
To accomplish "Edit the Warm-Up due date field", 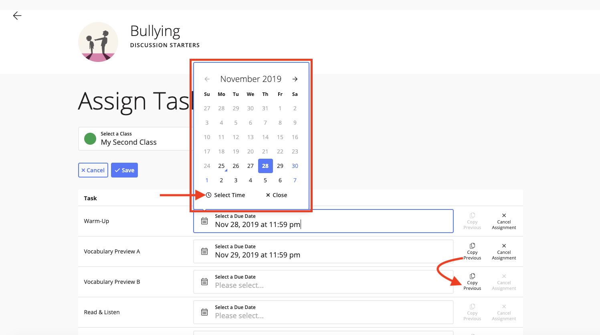I will [x=323, y=221].
